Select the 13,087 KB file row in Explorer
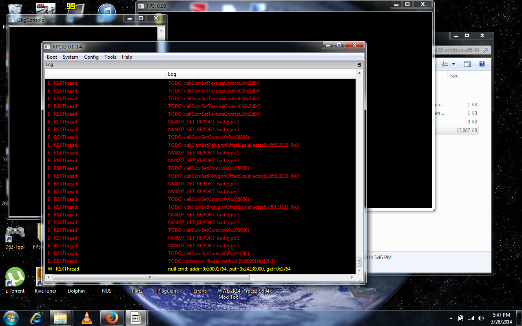 point(456,130)
